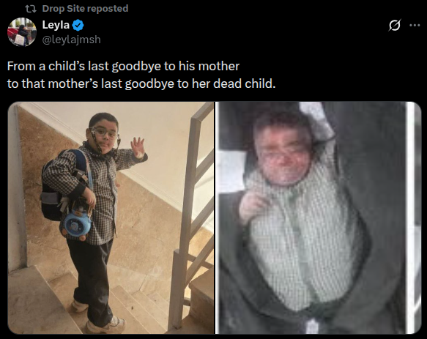The image size is (427, 339).
Task: Open the three-dot more options menu
Action: (415, 26)
